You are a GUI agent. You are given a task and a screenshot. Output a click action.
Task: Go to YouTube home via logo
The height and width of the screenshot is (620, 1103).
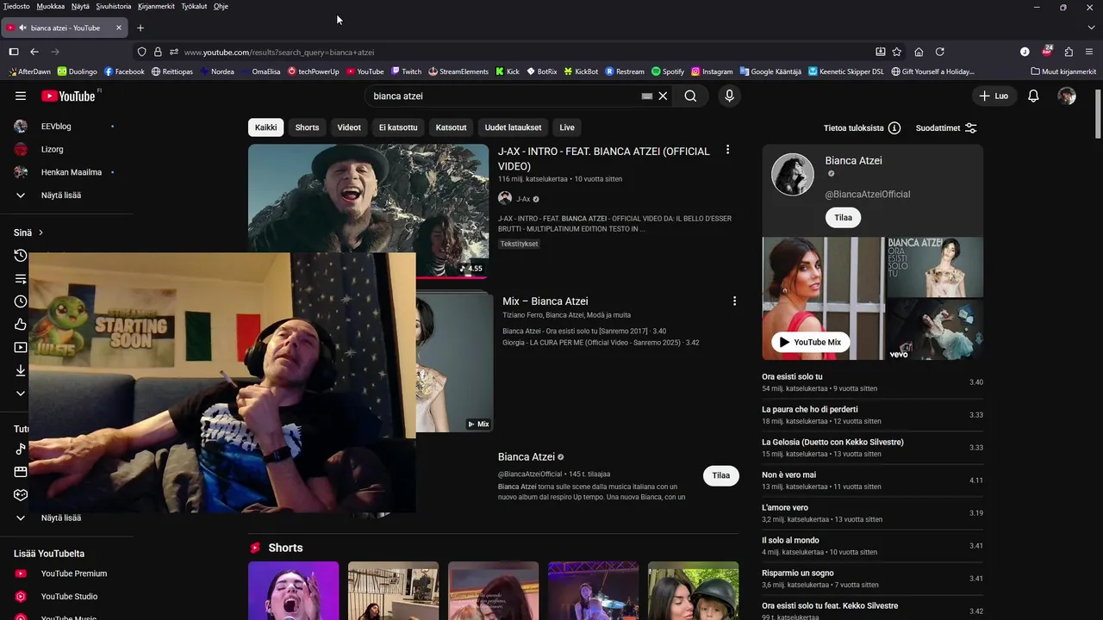click(68, 96)
